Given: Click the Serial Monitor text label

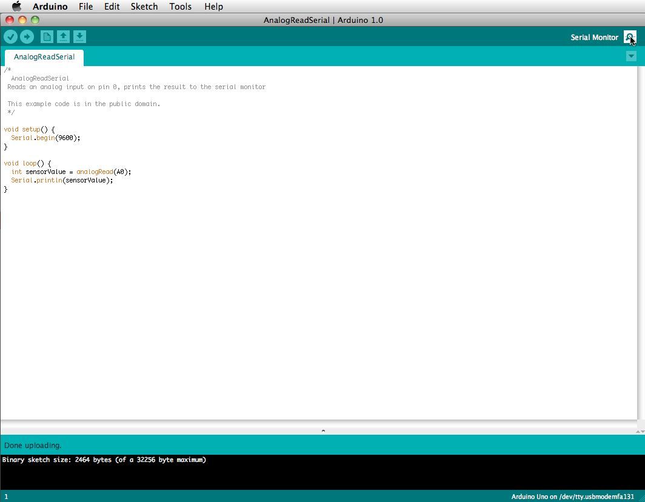Looking at the screenshot, I should point(594,37).
